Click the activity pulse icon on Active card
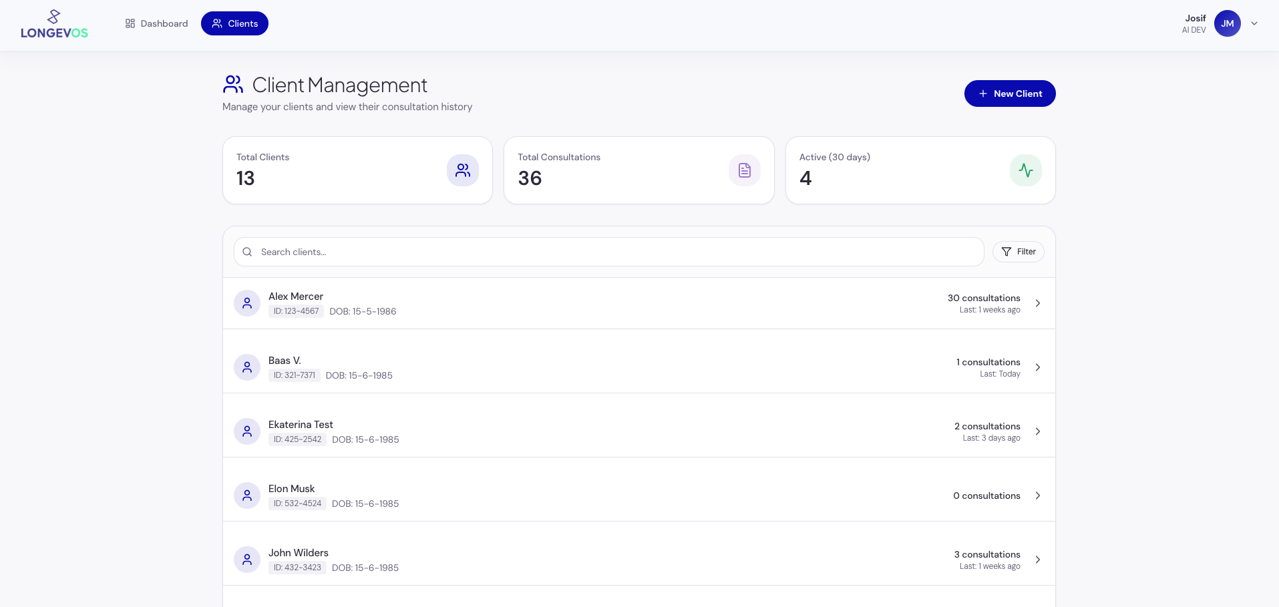1279x607 pixels. (1026, 170)
